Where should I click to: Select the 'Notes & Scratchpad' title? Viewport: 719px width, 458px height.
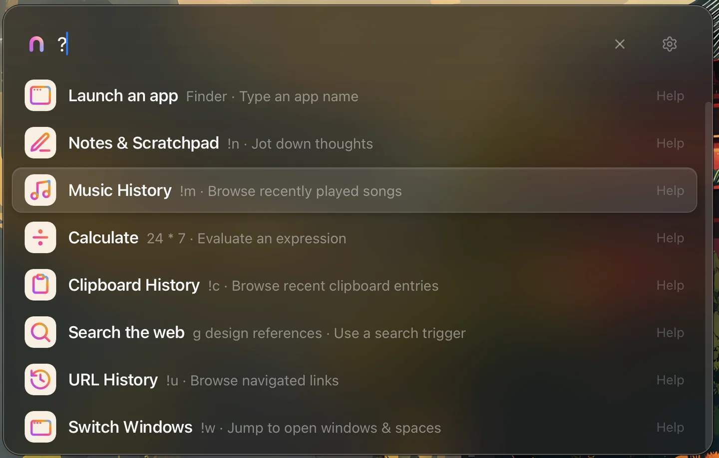[144, 143]
